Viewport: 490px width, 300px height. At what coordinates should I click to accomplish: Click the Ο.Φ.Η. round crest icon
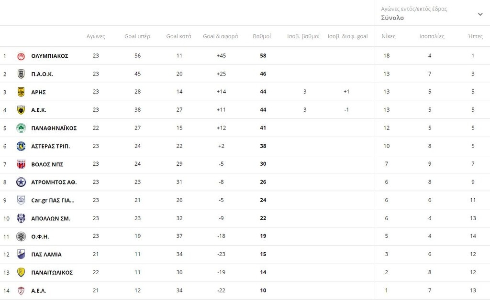point(21,236)
